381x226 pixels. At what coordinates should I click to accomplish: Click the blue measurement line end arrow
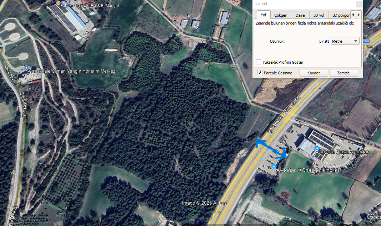[282, 154]
